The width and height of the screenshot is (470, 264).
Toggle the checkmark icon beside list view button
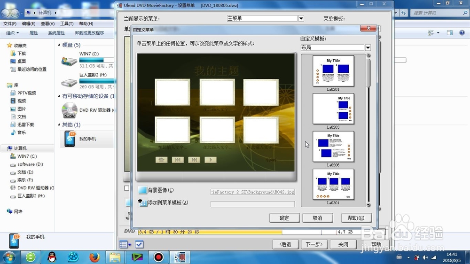point(139,245)
